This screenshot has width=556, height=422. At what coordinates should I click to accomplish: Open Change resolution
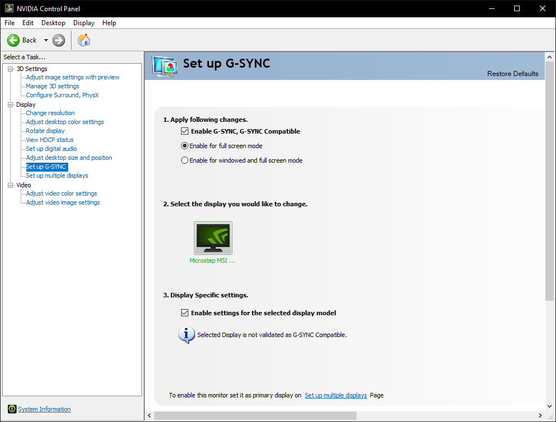click(x=50, y=113)
